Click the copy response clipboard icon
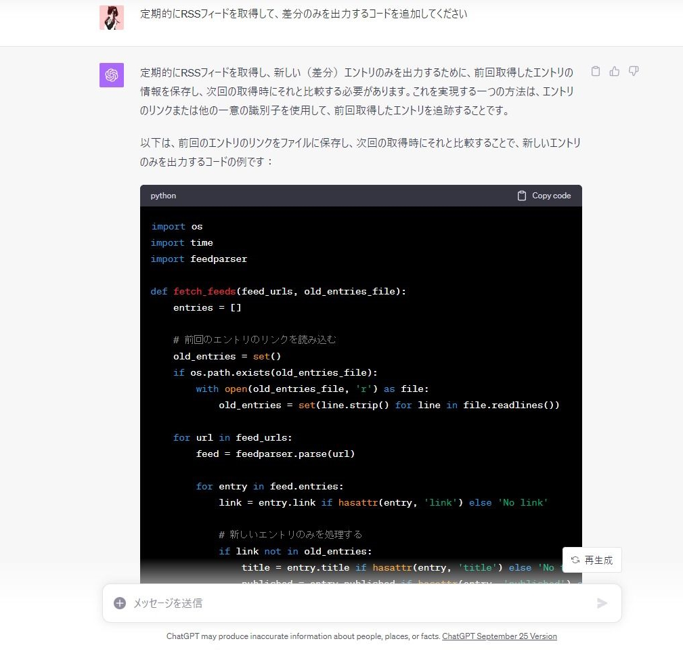 coord(596,71)
